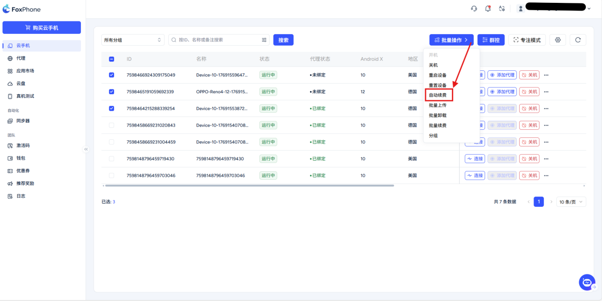Open the notification bell icon
The width and height of the screenshot is (602, 301).
click(x=487, y=9)
